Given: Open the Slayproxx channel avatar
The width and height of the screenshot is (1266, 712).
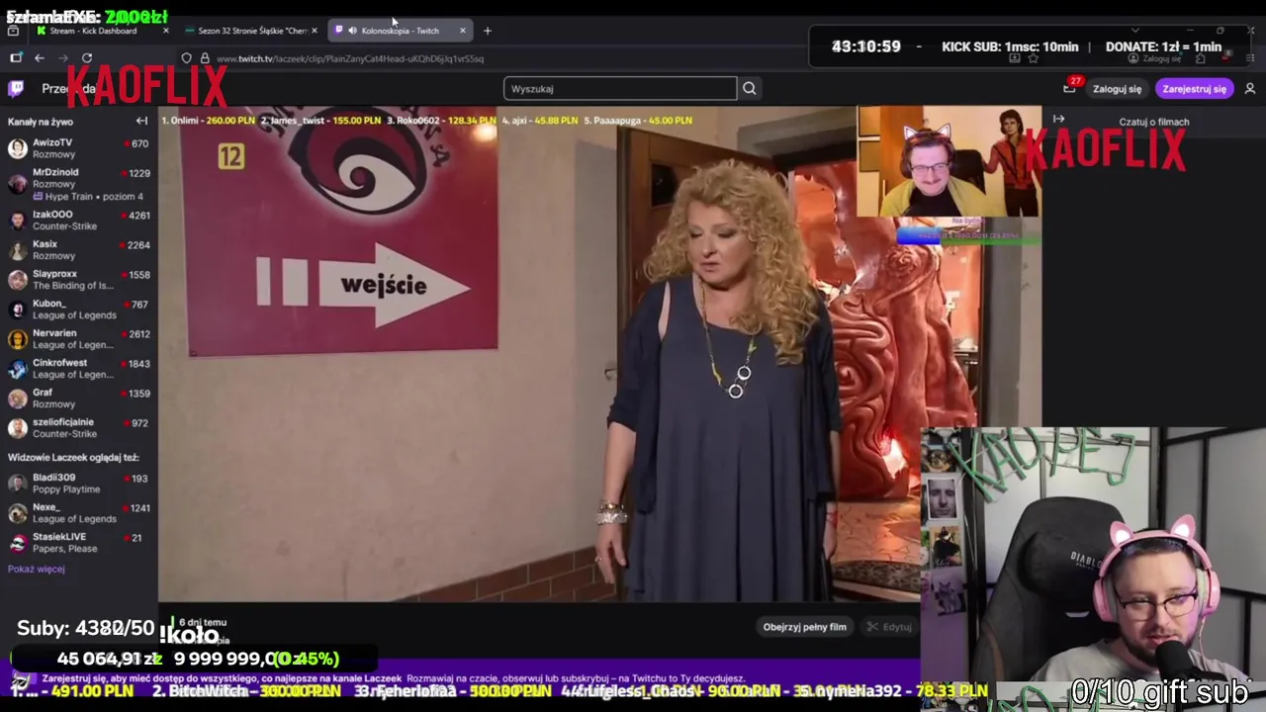Looking at the screenshot, I should coord(17,280).
